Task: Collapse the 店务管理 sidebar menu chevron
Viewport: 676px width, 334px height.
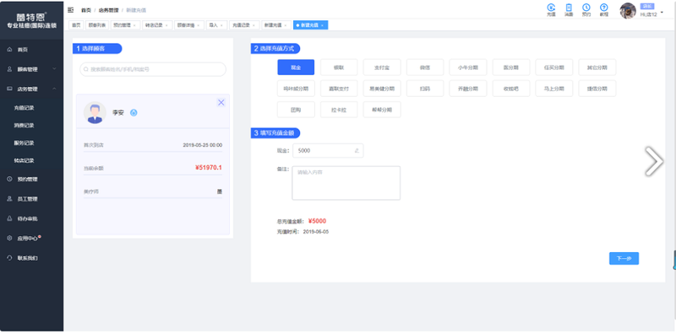Action: pyautogui.click(x=54, y=89)
